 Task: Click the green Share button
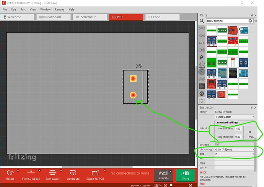(x=185, y=176)
